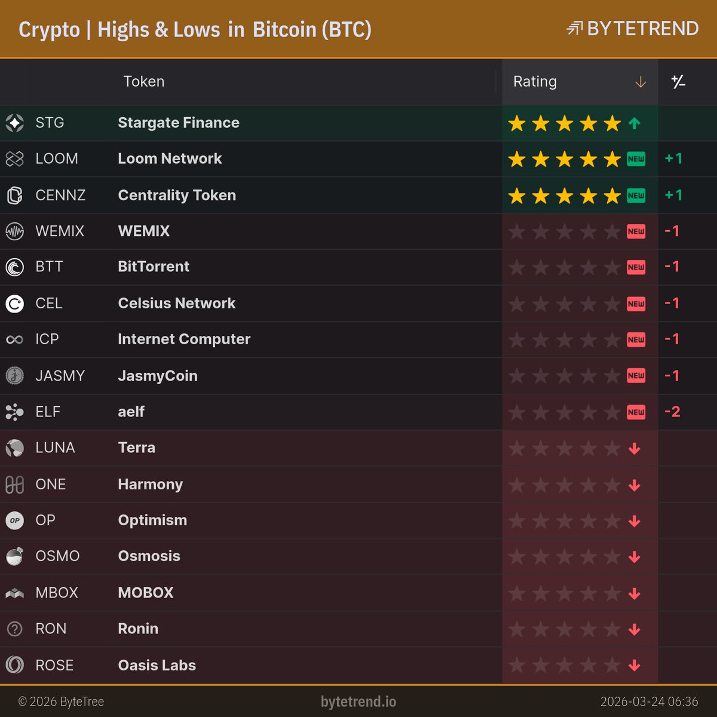Click the +1 change value for Centrality Token

tap(673, 195)
